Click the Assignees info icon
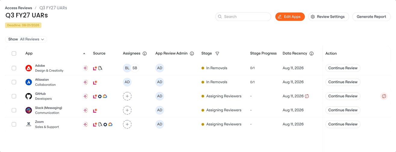Viewport: 396px width, 152px height. point(145,53)
